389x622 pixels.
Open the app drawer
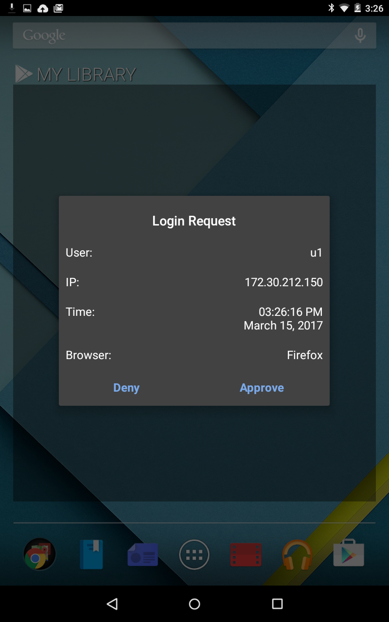194,554
